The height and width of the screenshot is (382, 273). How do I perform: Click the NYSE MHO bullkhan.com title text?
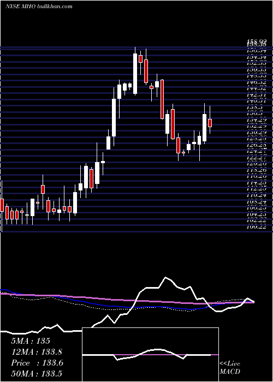point(39,6)
